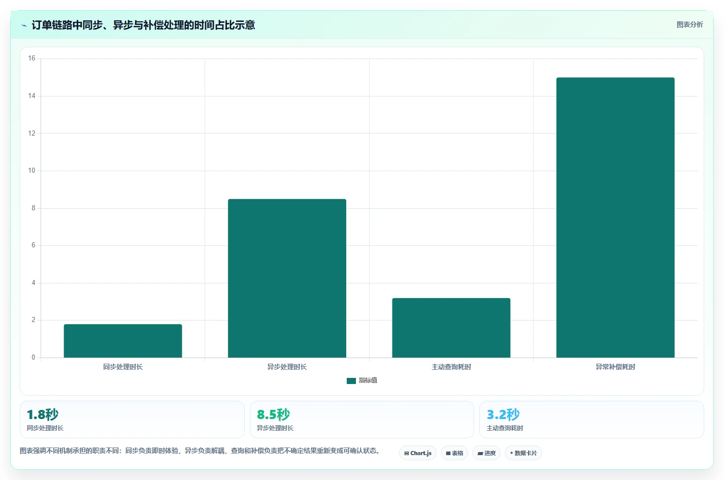This screenshot has height=480, width=724.
Task: Click the 异步处理时长 axis label
Action: (287, 367)
